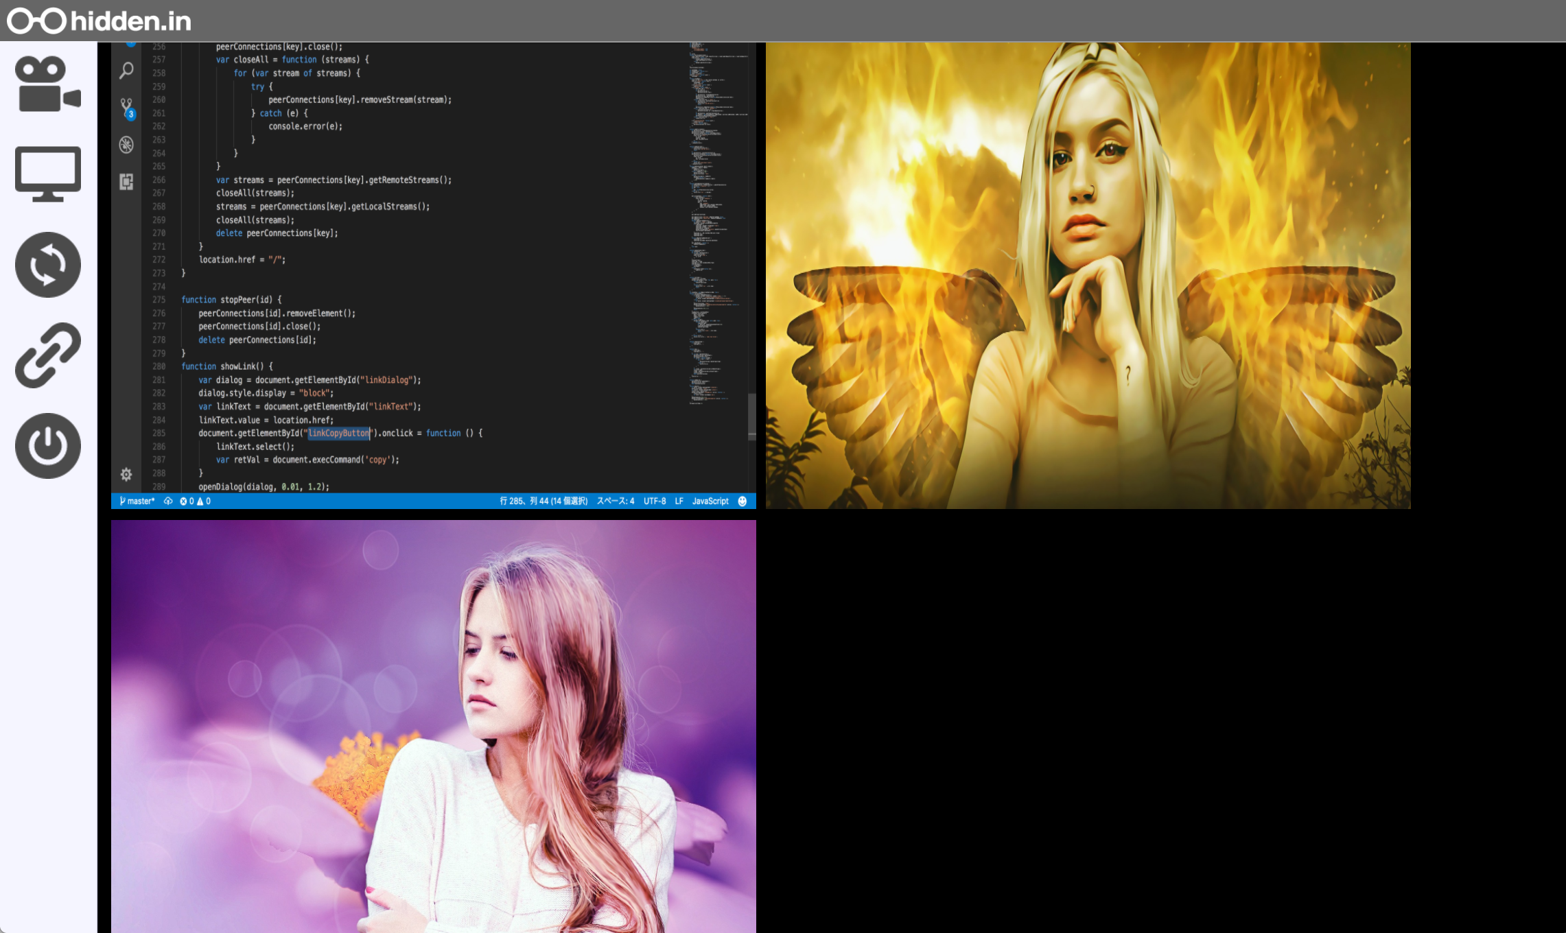
Task: Click the master* branch indicator
Action: 137,501
